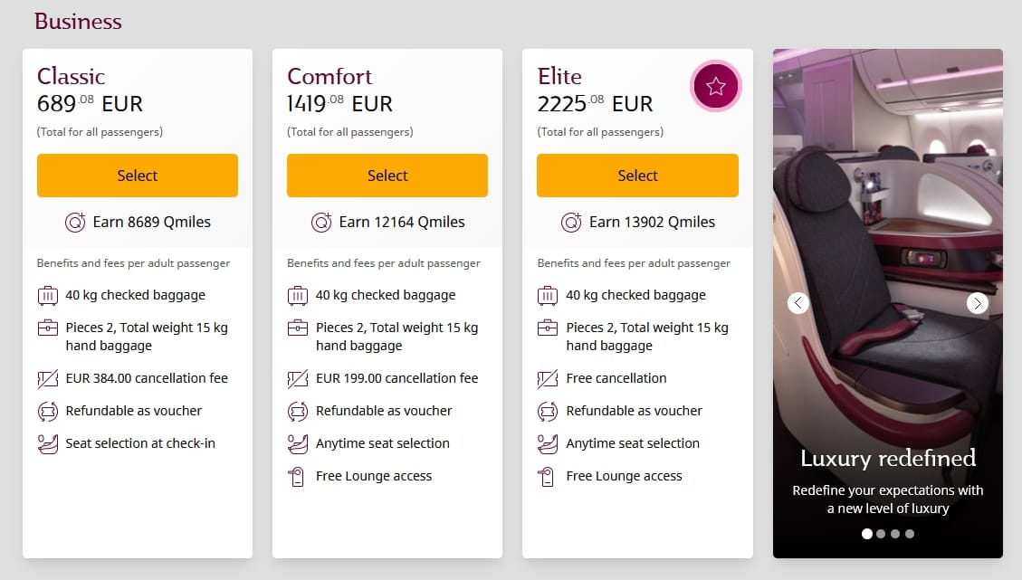
Task: Click the Qmiles icon under Elite fare
Action: click(571, 222)
